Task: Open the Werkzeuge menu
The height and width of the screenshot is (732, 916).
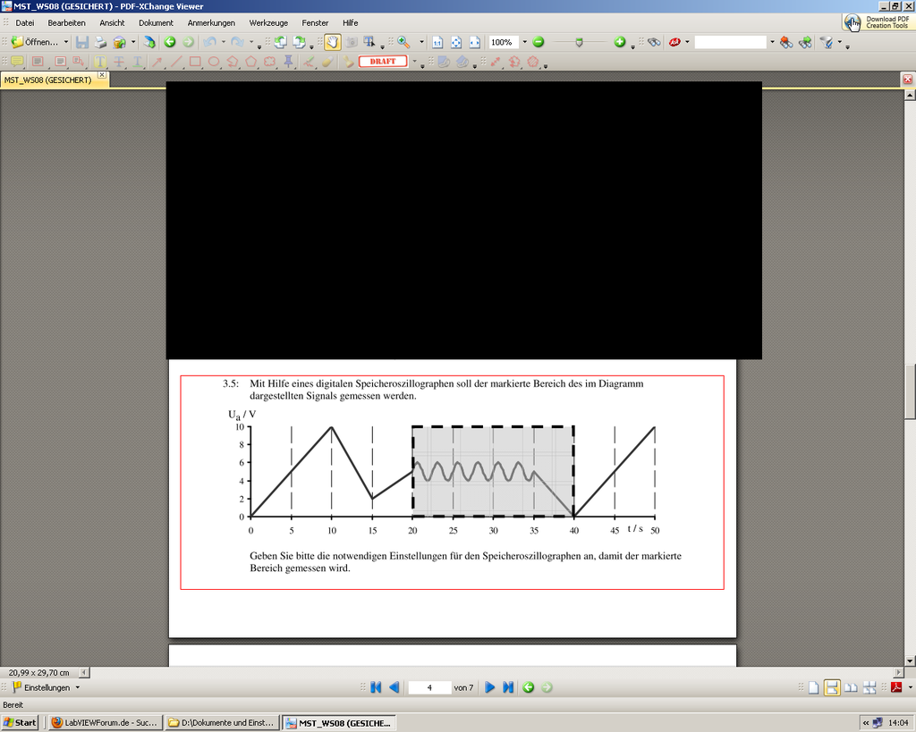Action: (x=268, y=22)
